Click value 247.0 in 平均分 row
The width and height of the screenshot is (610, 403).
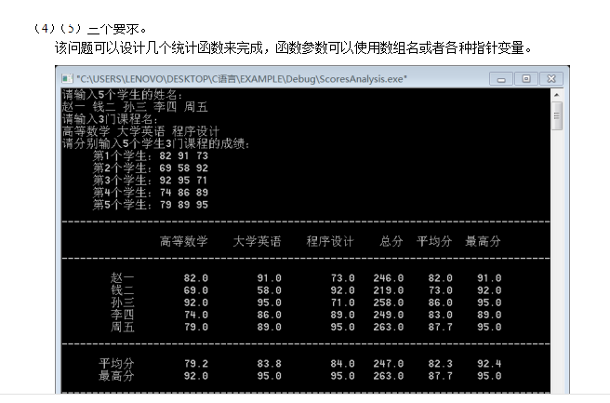click(x=389, y=364)
